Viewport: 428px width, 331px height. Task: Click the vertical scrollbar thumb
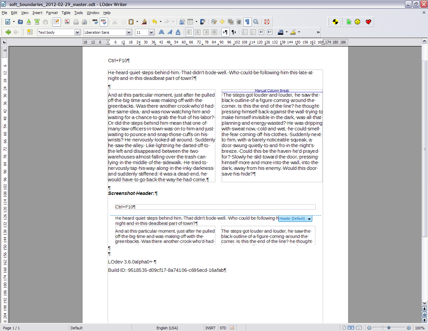425,149
